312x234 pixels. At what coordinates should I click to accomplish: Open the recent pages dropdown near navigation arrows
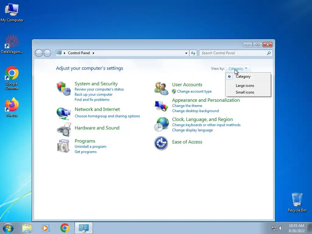click(x=53, y=53)
